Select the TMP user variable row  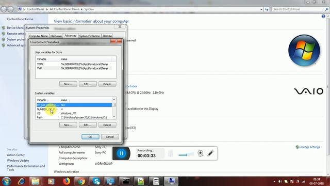[74, 68]
